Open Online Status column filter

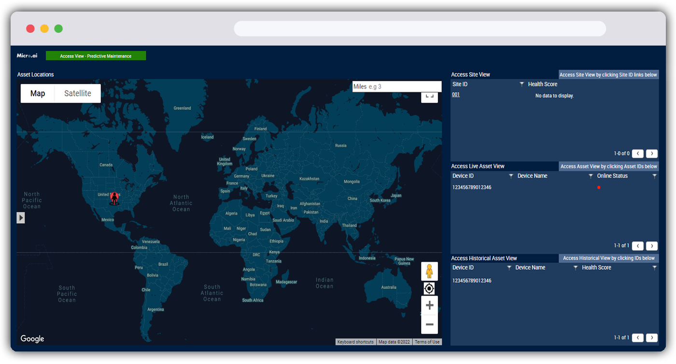coord(654,176)
